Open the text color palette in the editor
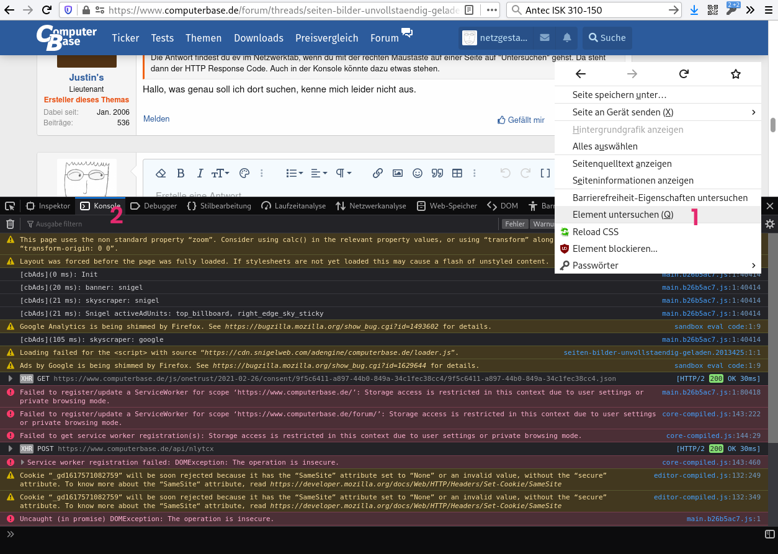This screenshot has width=778, height=554. coord(244,173)
